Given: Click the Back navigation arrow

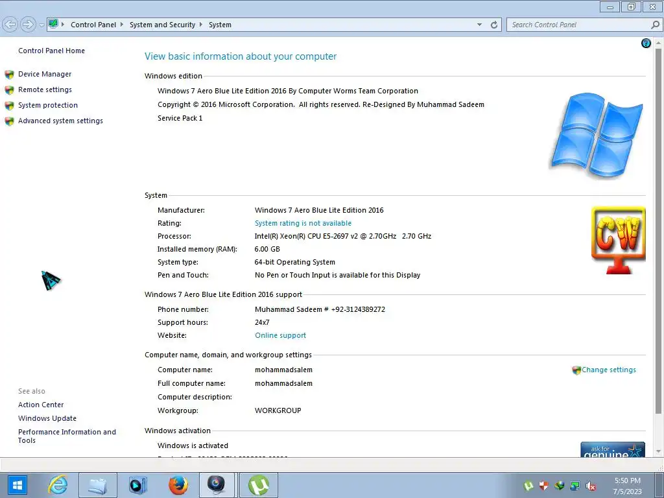Looking at the screenshot, I should tap(10, 25).
